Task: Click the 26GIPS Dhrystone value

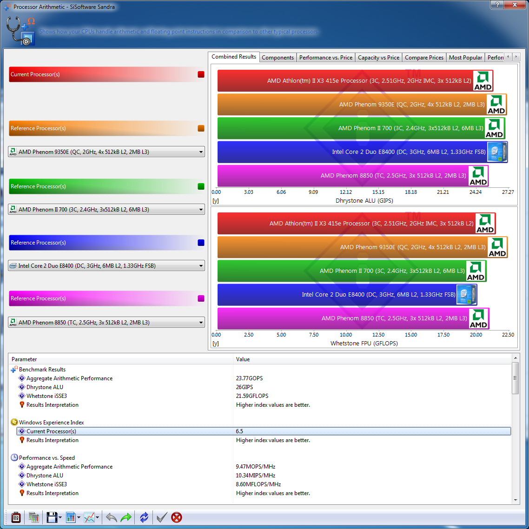Action: coord(244,387)
